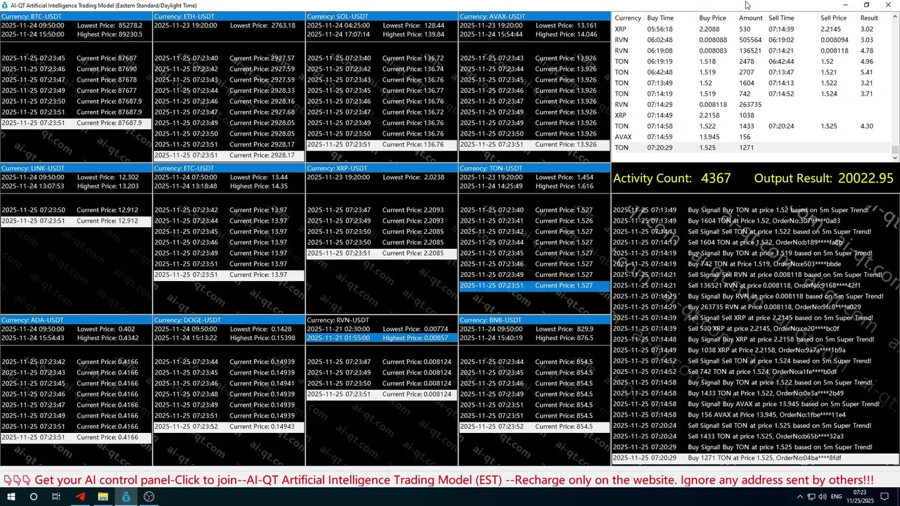Select the AI-QT money bag taskbar icon
This screenshot has width=900, height=506.
tap(126, 496)
